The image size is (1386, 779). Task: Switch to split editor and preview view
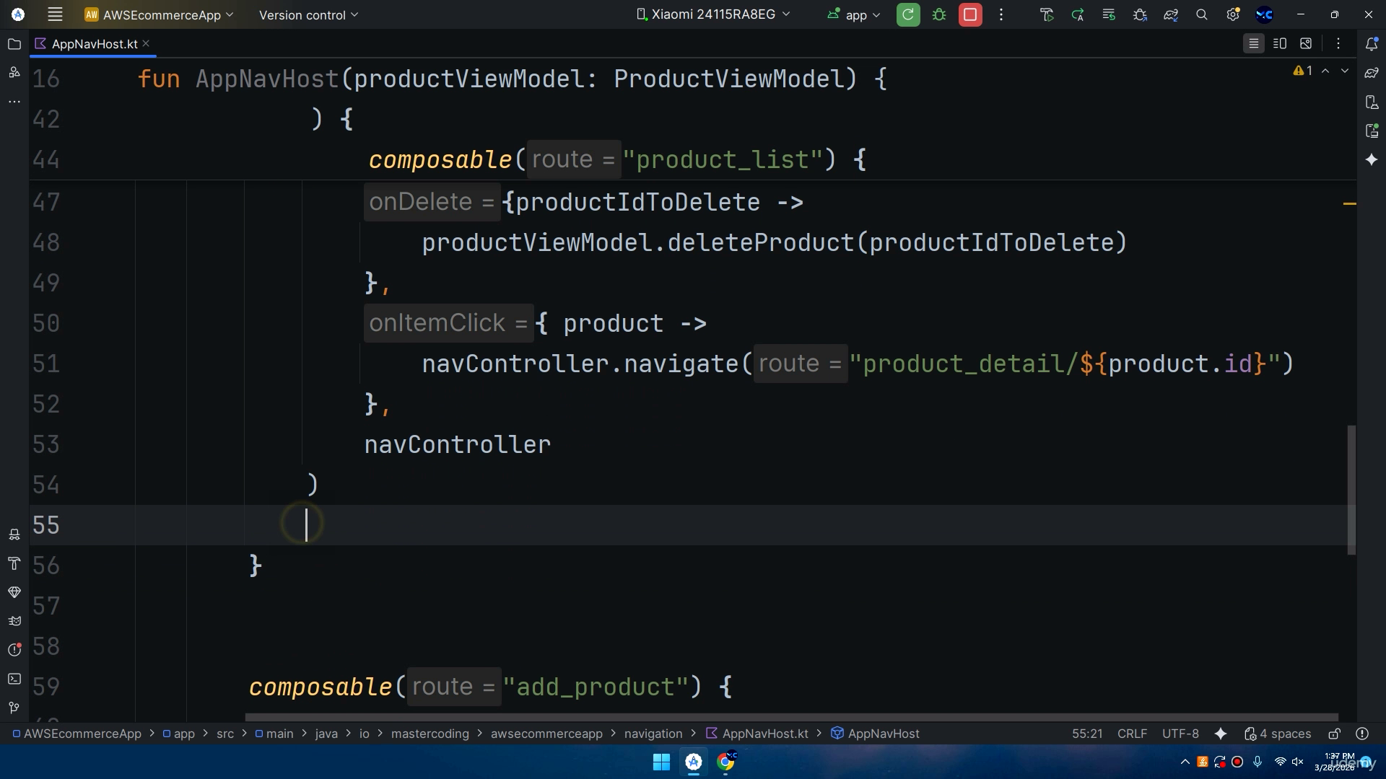1280,44
